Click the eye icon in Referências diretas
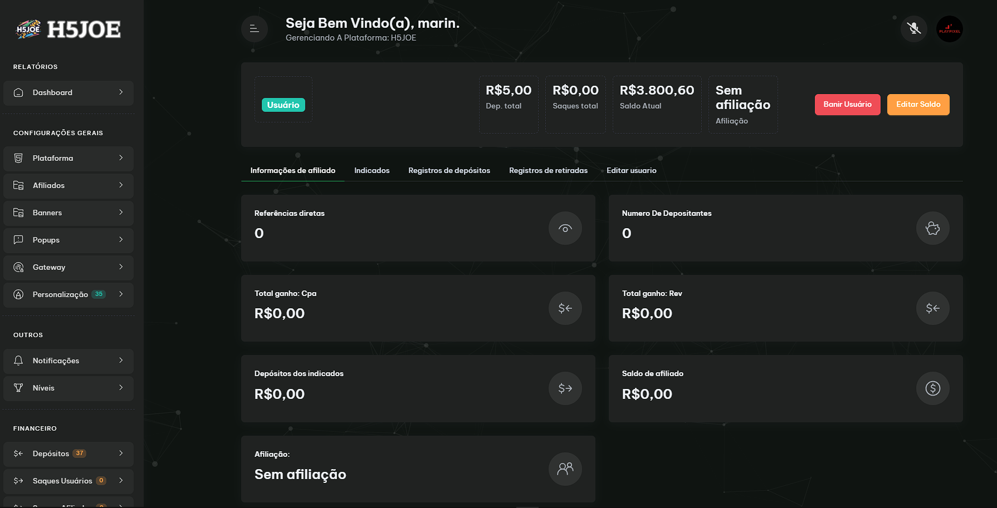997x508 pixels. [565, 228]
